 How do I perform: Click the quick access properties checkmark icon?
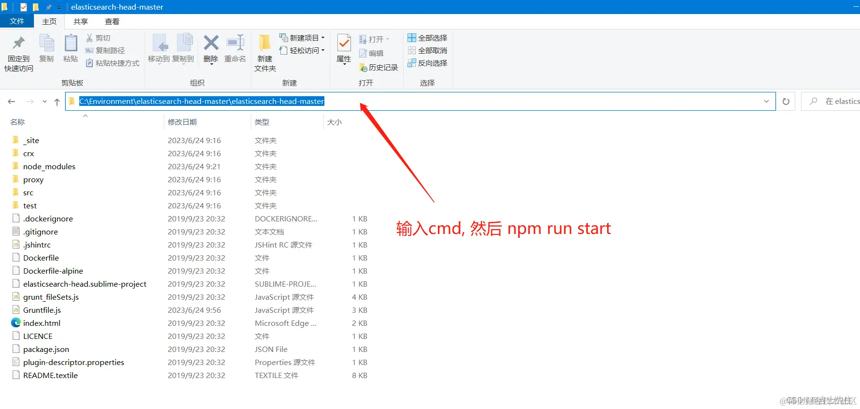[x=24, y=7]
